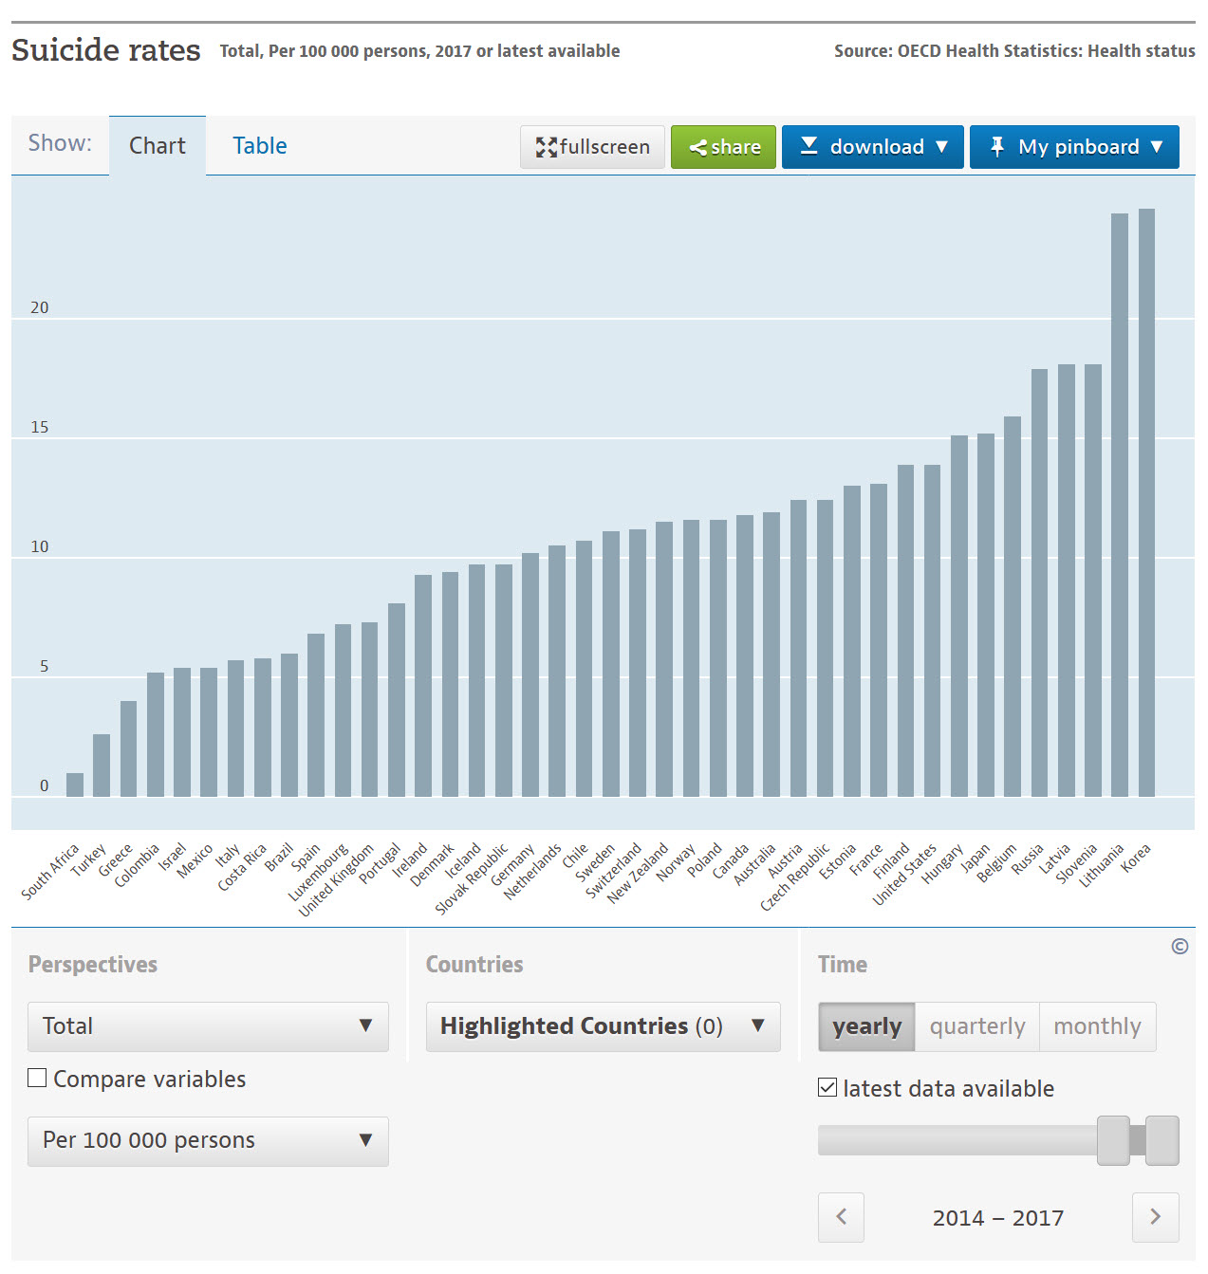1208x1274 pixels.
Task: Switch to the Table tab
Action: (x=259, y=146)
